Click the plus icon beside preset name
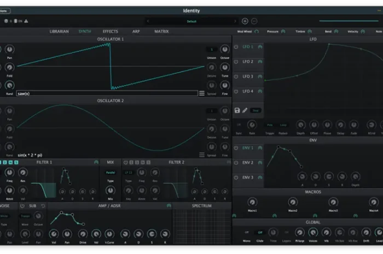Image resolution: width=383 pixels, height=254 pixels. [245, 21]
